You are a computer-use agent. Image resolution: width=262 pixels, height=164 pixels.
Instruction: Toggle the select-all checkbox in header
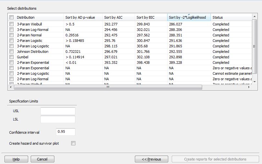pyautogui.click(x=12, y=17)
